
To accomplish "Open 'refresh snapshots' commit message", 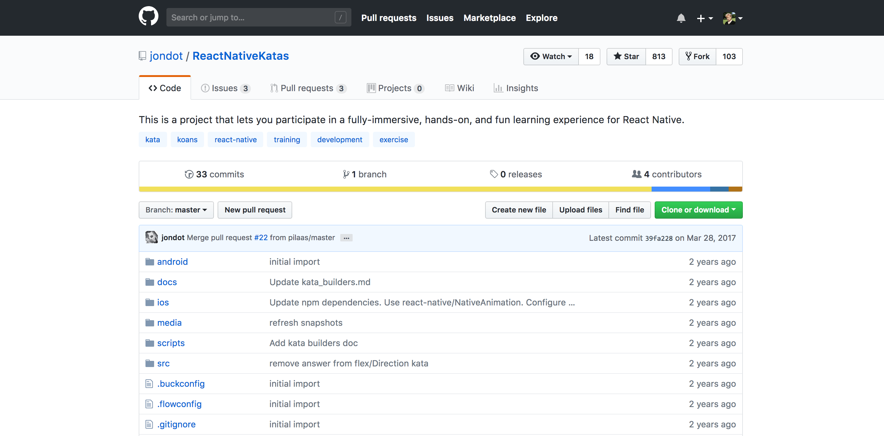I will (306, 323).
